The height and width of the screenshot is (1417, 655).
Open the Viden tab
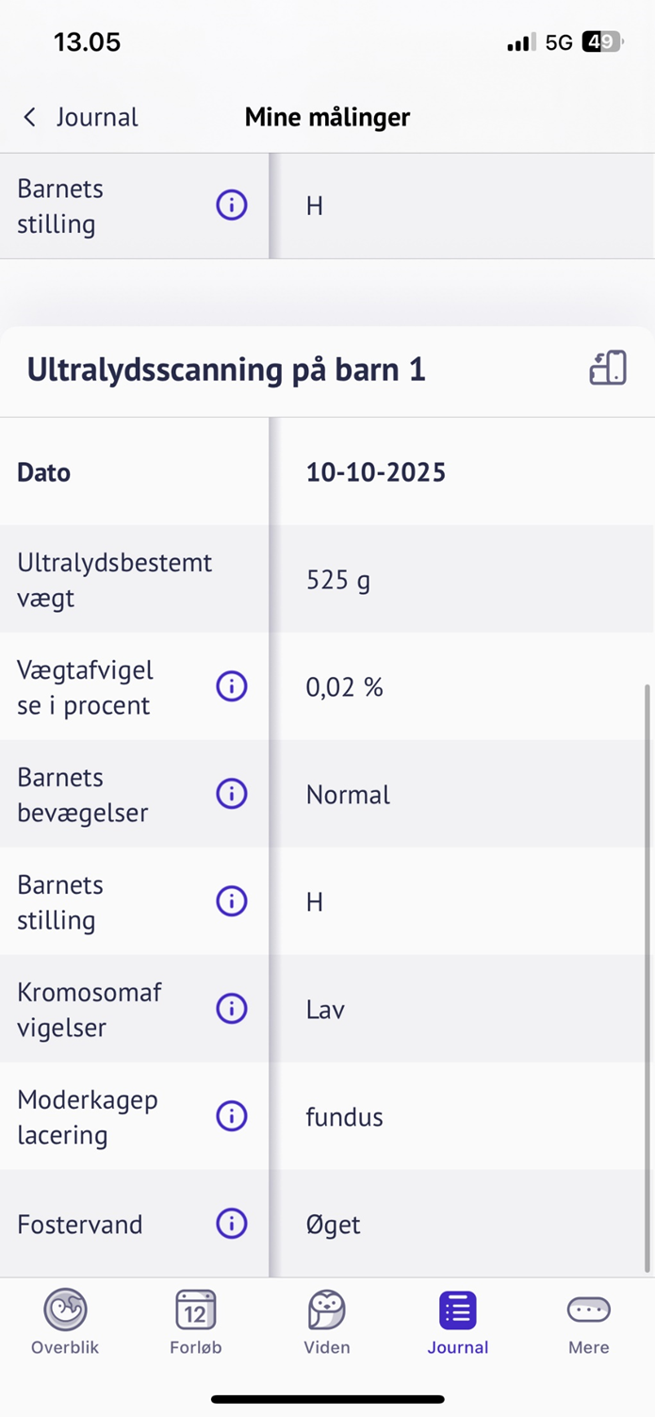tap(327, 1321)
